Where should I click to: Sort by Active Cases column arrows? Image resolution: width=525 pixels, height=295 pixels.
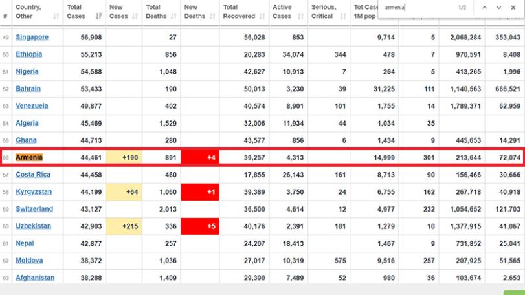pyautogui.click(x=300, y=16)
